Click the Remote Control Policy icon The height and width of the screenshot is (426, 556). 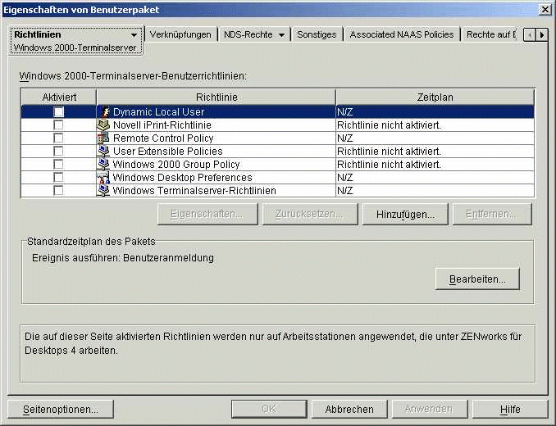coord(104,138)
